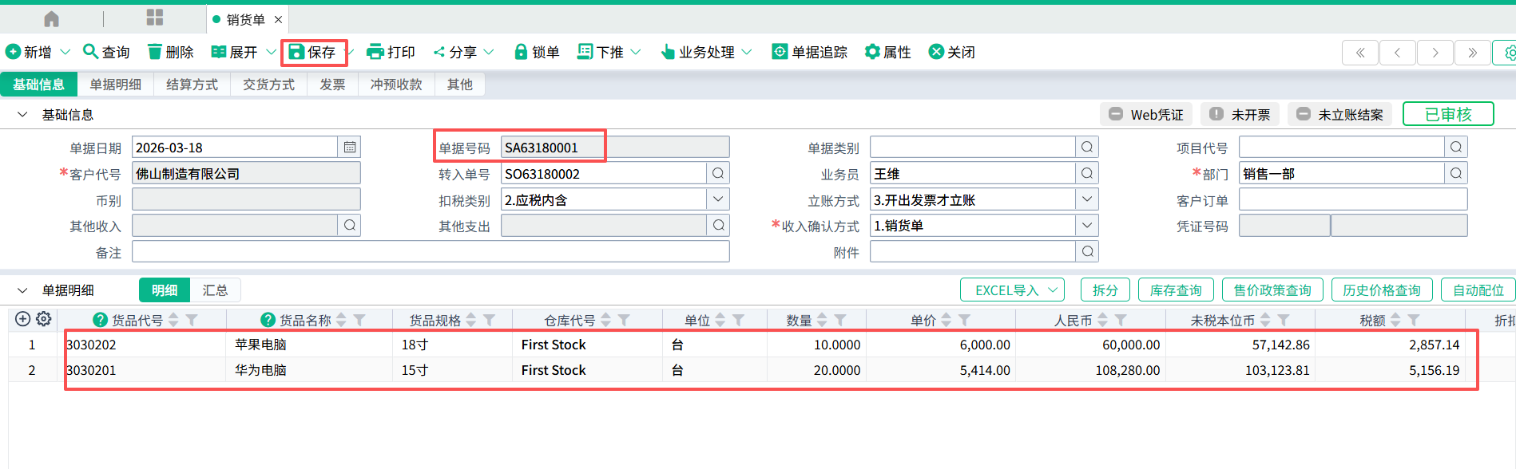Screen dimensions: 1516x469
Task: Click document tracking (单据追踪) icon
Action: [x=779, y=52]
